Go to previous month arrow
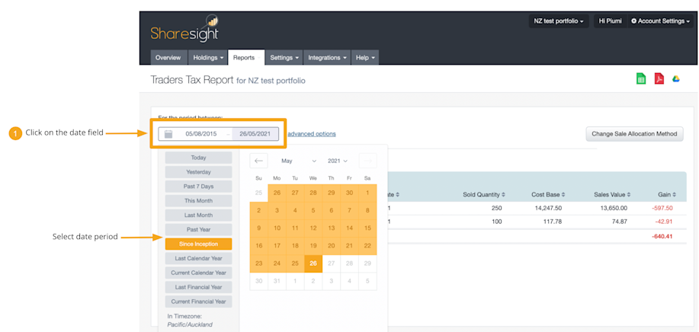 258,161
